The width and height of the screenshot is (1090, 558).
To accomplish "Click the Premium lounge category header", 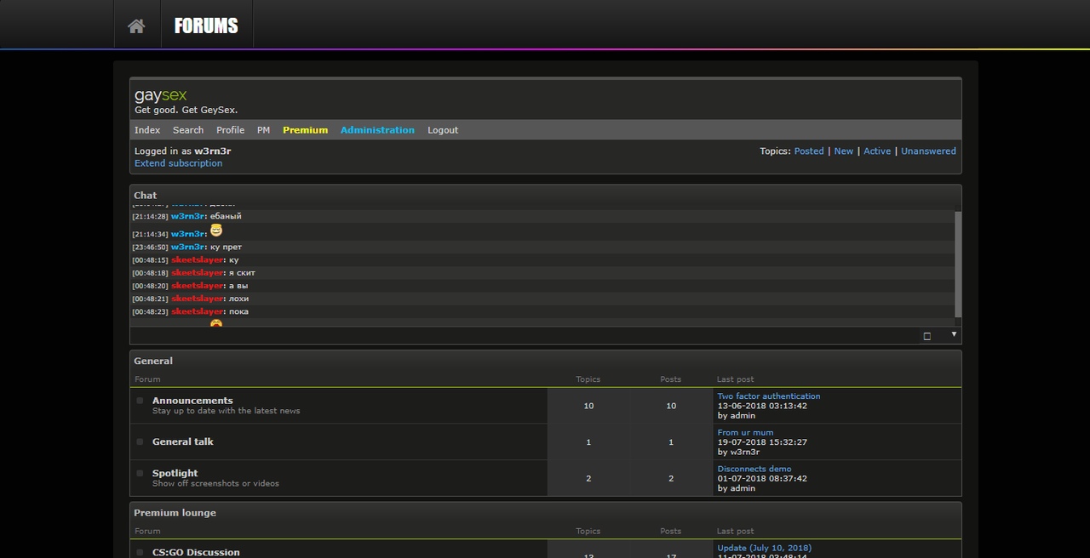I will pyautogui.click(x=546, y=513).
